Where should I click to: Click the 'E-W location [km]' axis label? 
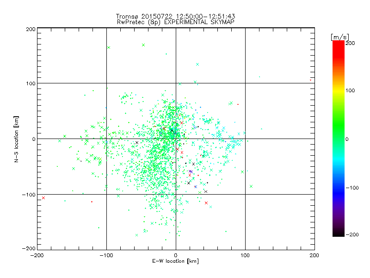(x=175, y=261)
